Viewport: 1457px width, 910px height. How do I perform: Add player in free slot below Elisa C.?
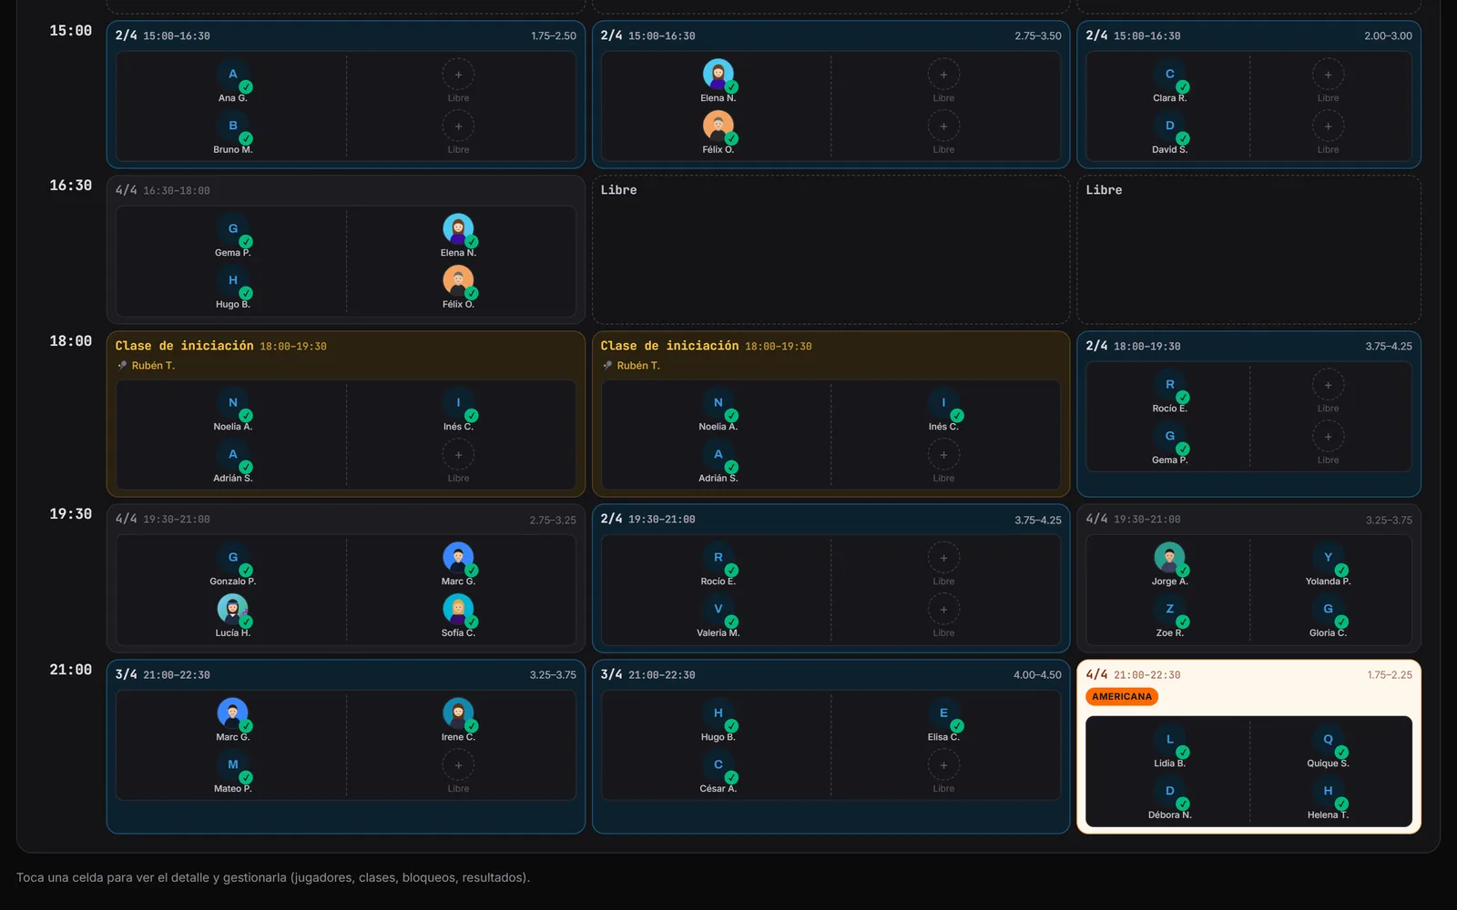click(x=943, y=765)
